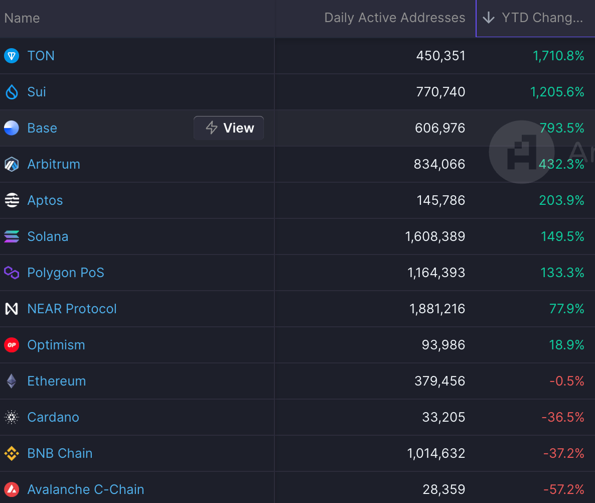
Task: Select the 606,976 value for Base
Action: tap(440, 128)
